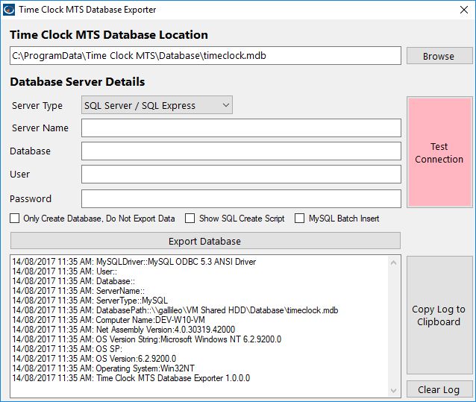Click the Browse button
Image resolution: width=476 pixels, height=402 pixels.
pos(439,56)
